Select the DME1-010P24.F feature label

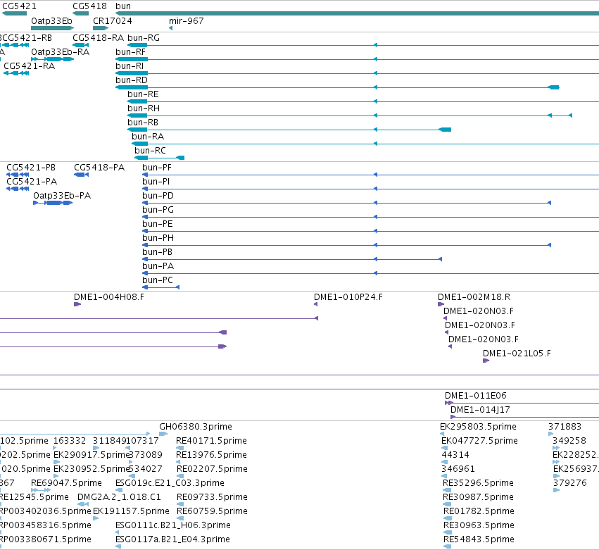[348, 297]
